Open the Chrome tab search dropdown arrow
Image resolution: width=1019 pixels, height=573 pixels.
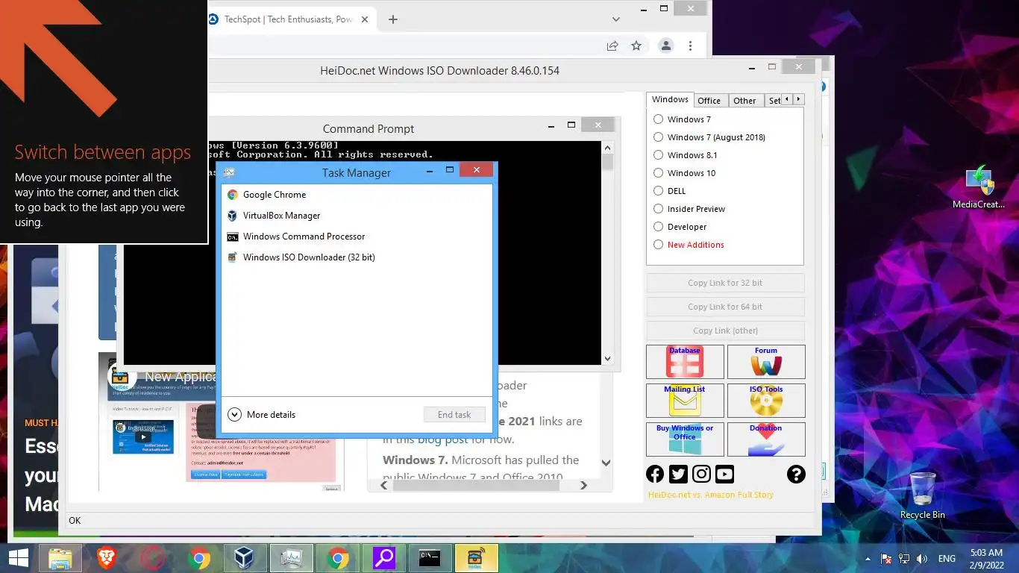tap(616, 19)
